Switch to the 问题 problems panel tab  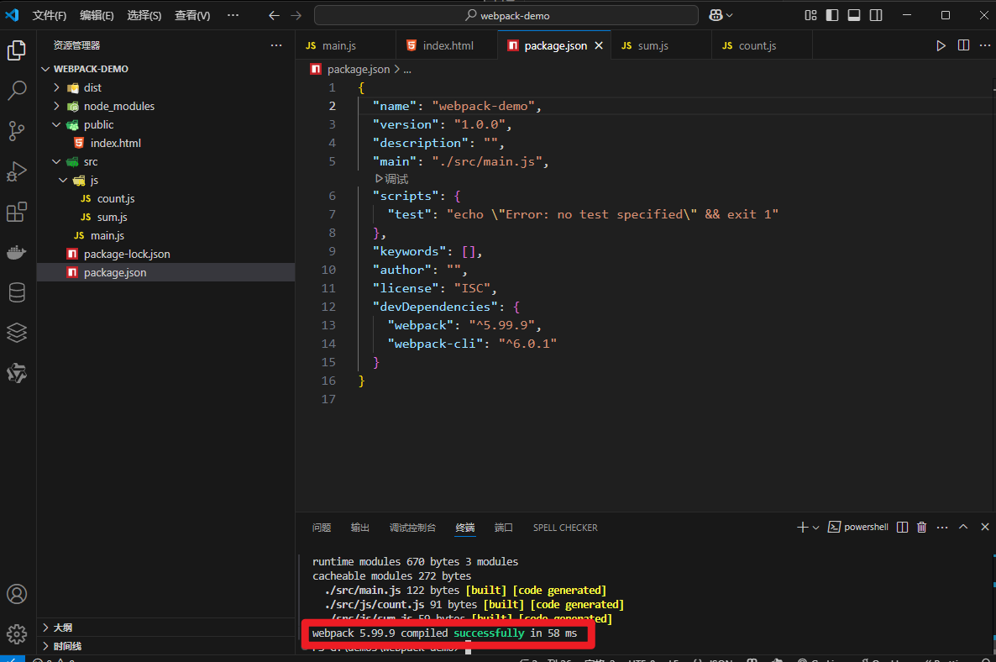coord(322,528)
